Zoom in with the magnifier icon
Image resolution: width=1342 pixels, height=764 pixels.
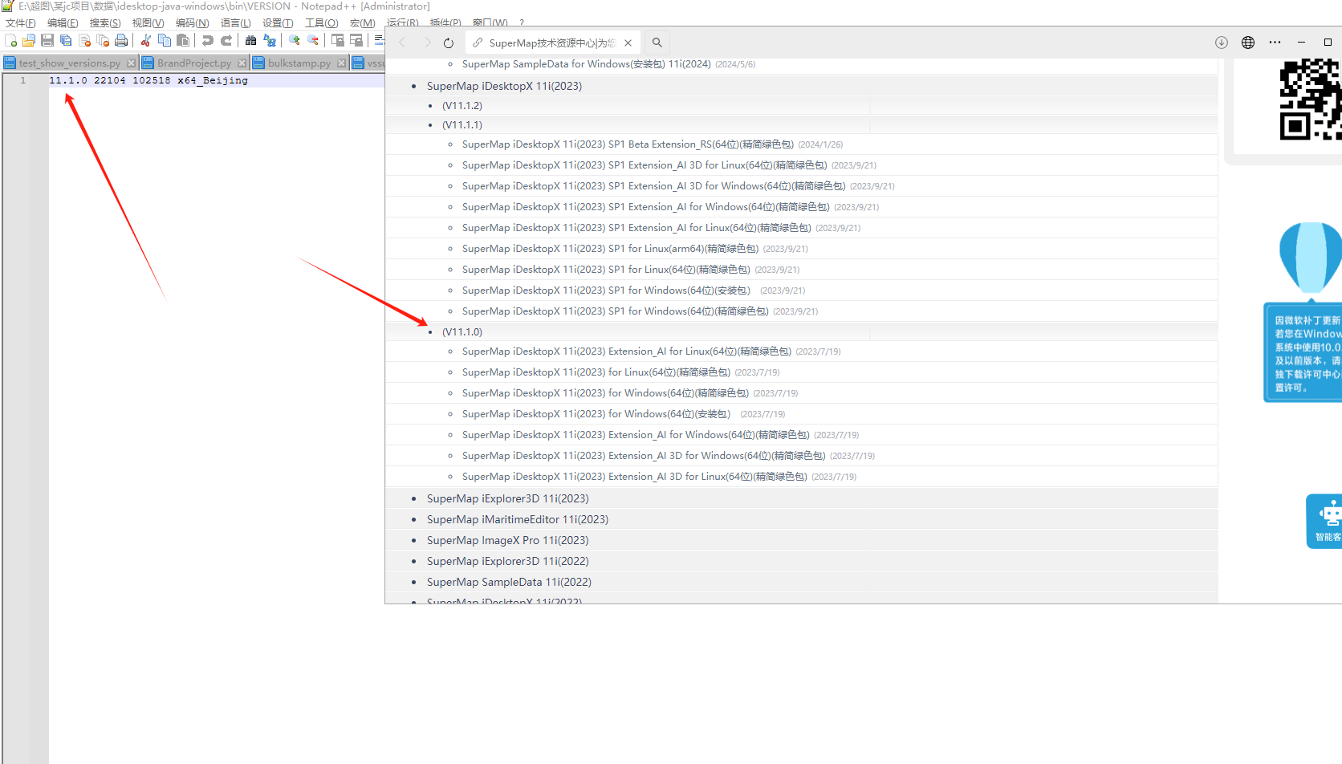294,40
